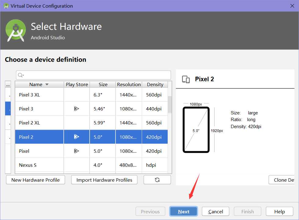Sort by Size column header

pos(103,84)
